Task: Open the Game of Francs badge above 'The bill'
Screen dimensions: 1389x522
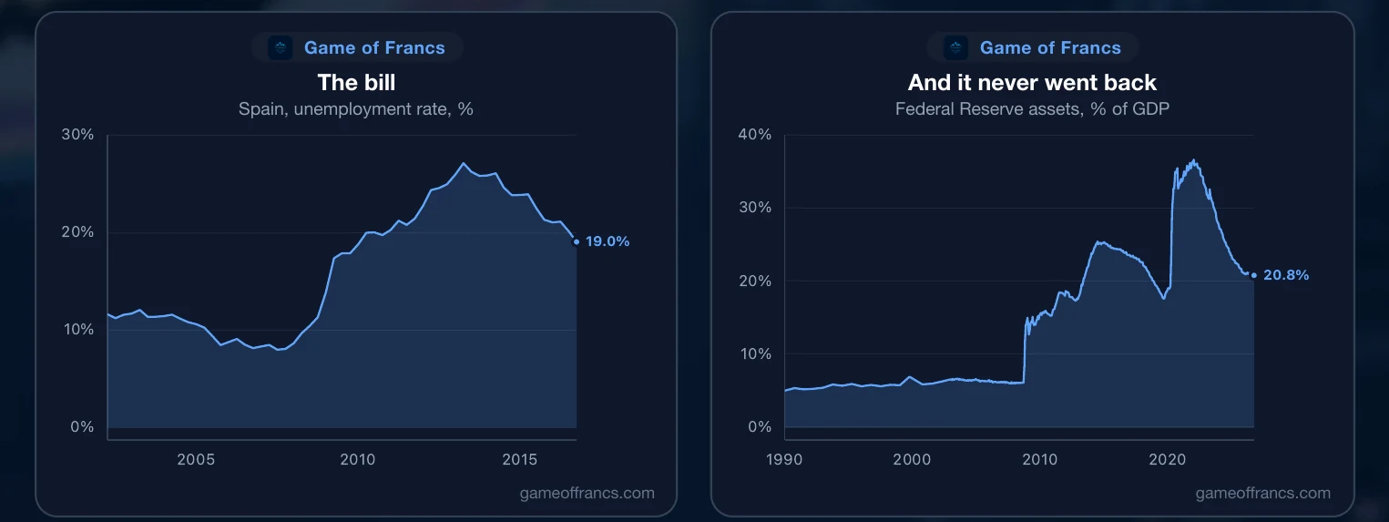Action: click(357, 47)
